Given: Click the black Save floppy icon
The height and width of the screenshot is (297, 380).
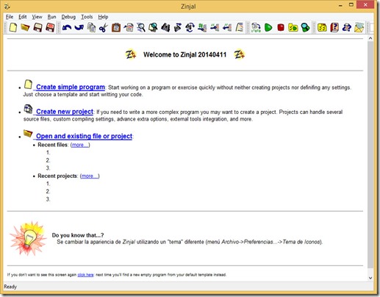Looking at the screenshot, I should (37, 27).
